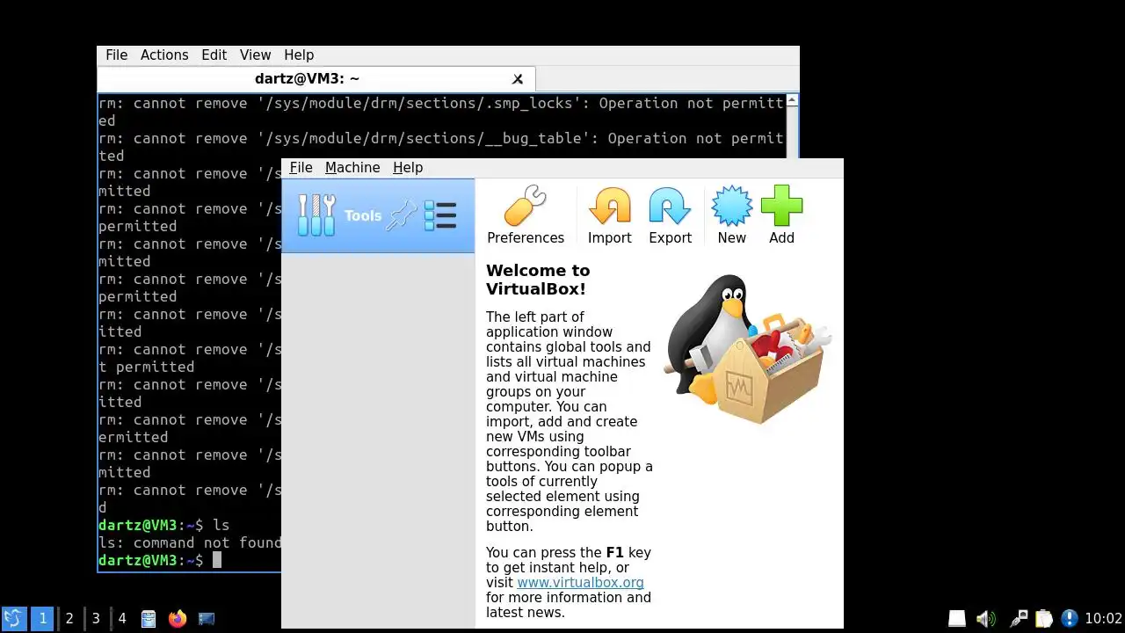Open VirtualBox File menu
Viewport: 1125px width, 633px height.
(x=301, y=168)
